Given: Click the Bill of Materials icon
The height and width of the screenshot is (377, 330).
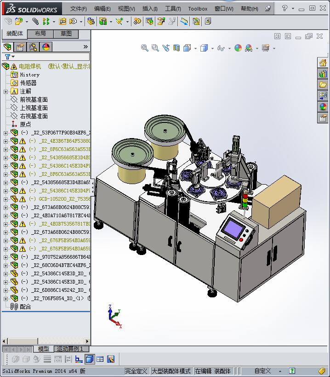Looking at the screenshot, I should click(x=149, y=21).
